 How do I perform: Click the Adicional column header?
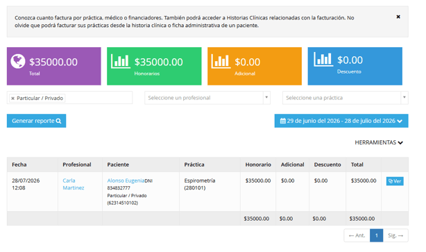[x=293, y=165]
